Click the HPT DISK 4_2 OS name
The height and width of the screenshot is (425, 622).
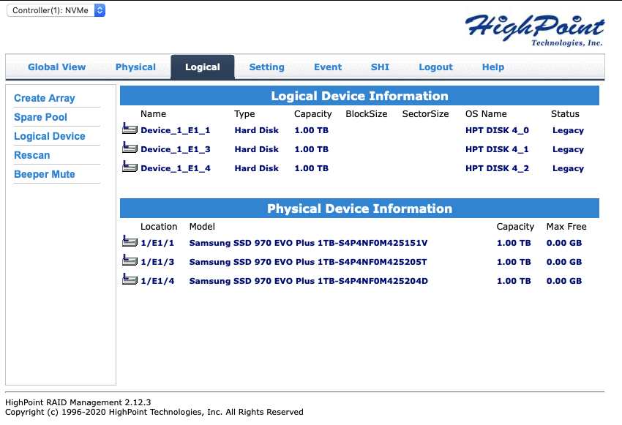pyautogui.click(x=497, y=168)
